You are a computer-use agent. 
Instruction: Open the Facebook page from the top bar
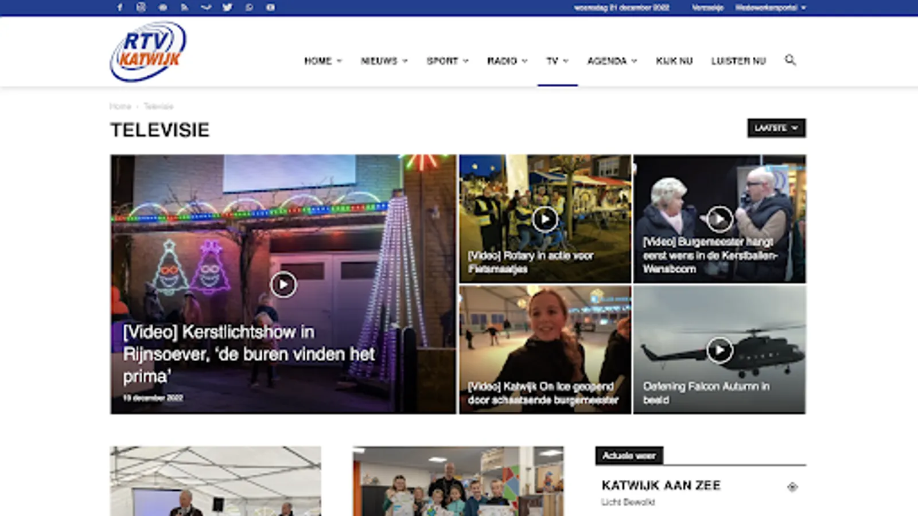(120, 7)
